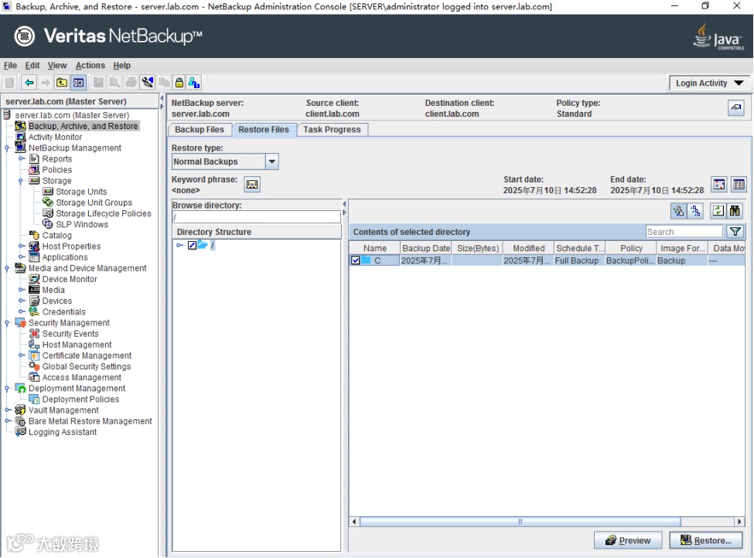Expand the root directory in Directory Structure
Screen dimensions: 754x558
point(179,245)
